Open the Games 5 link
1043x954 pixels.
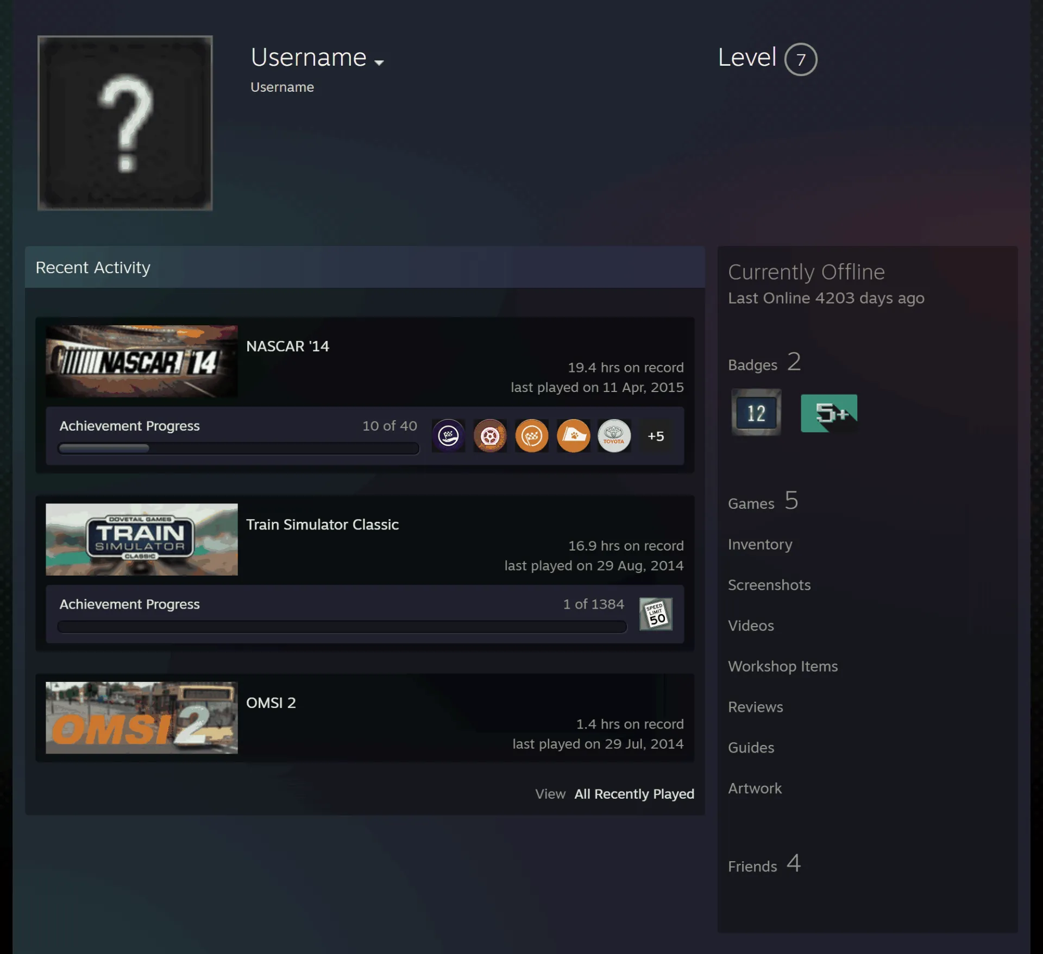tap(763, 501)
